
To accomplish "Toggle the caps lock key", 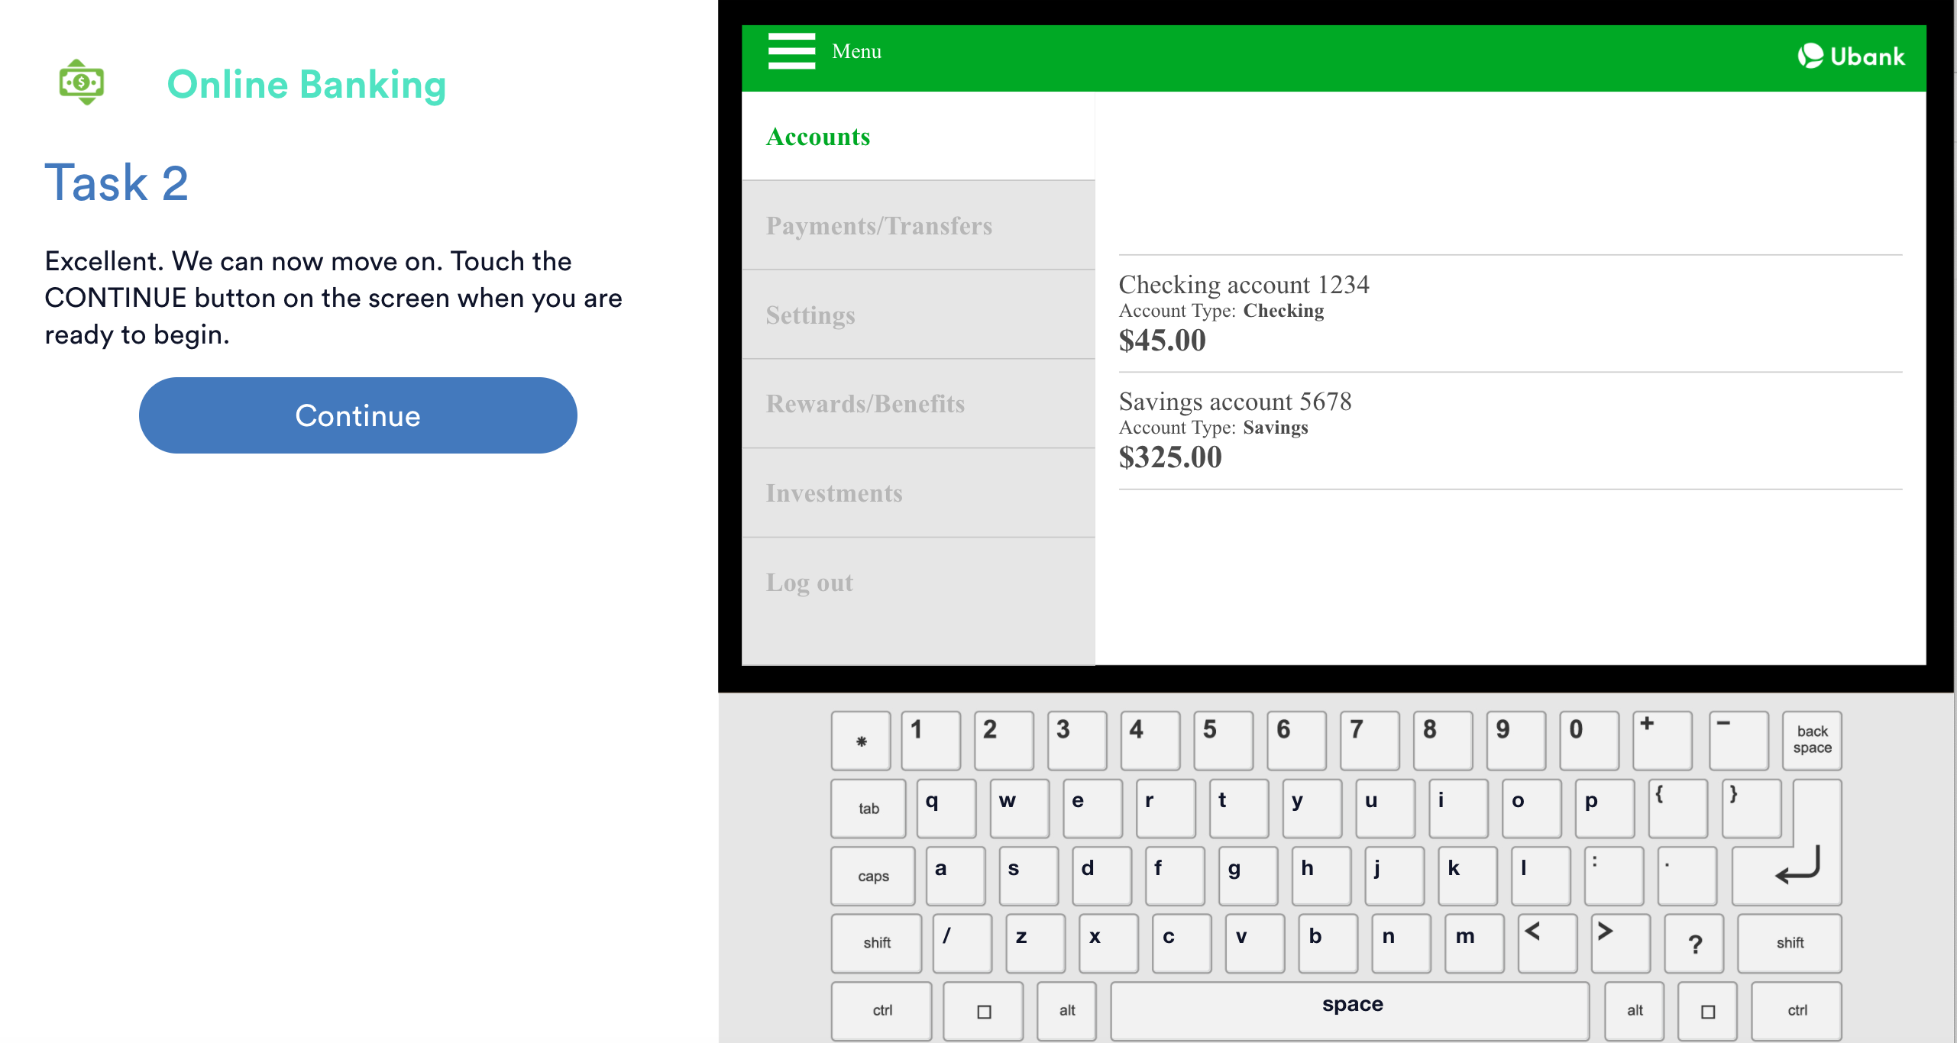I will [x=872, y=876].
